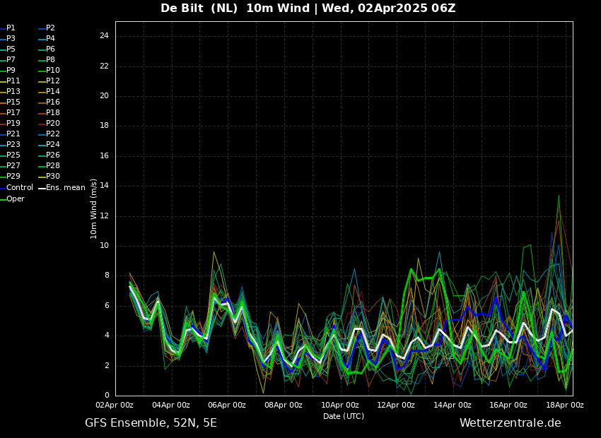Click the Wetterzentrale.de text
This screenshot has height=438, width=601.
point(510,423)
